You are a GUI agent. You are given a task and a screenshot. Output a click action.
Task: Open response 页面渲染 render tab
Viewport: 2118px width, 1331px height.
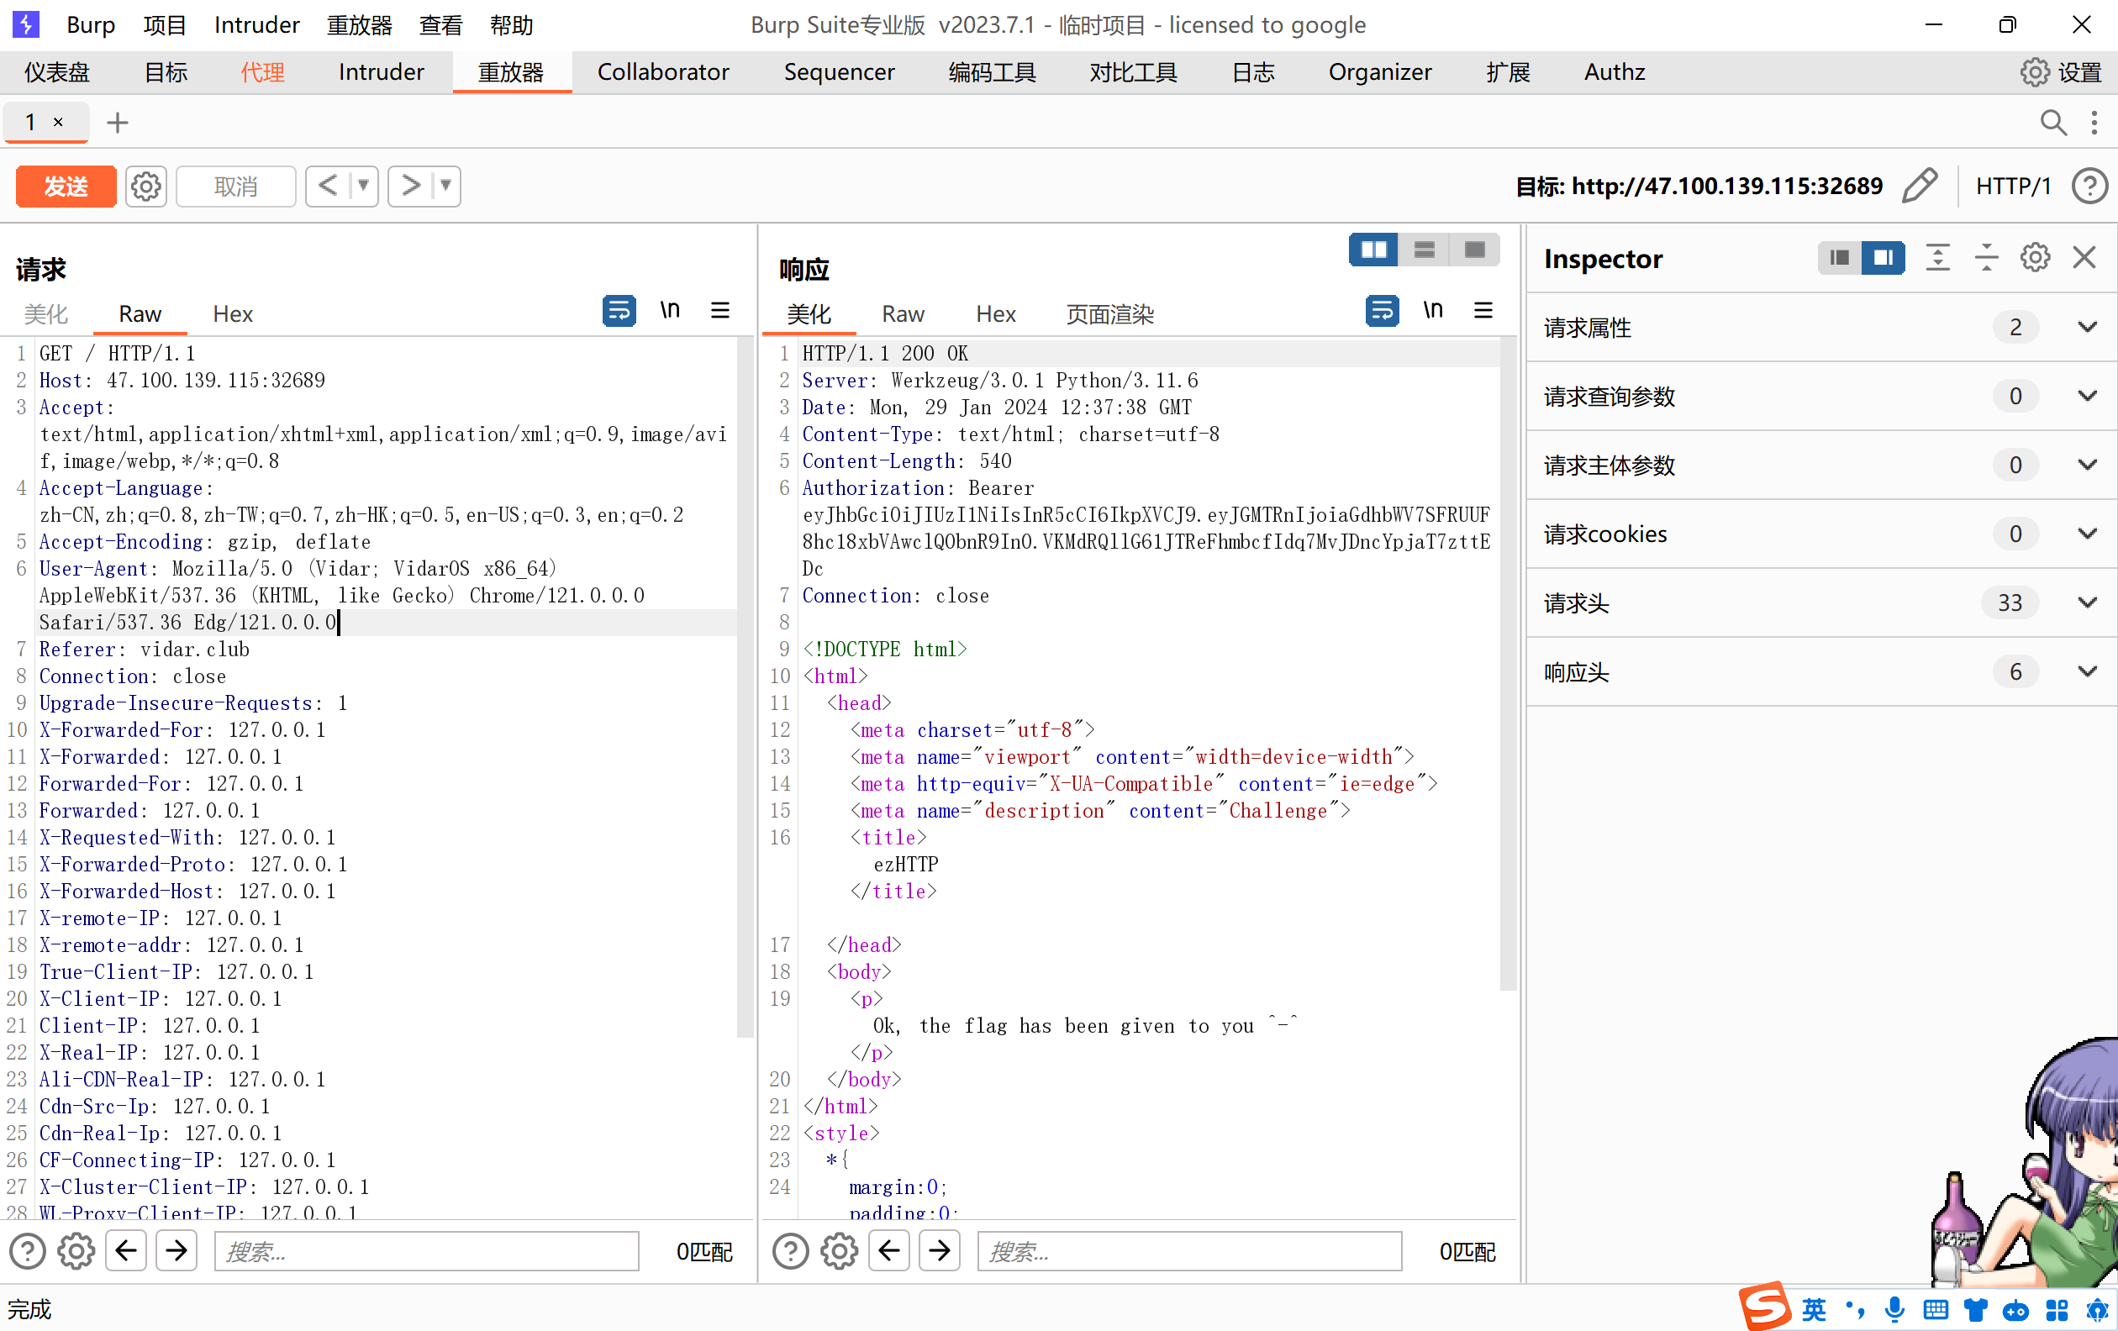point(1110,314)
